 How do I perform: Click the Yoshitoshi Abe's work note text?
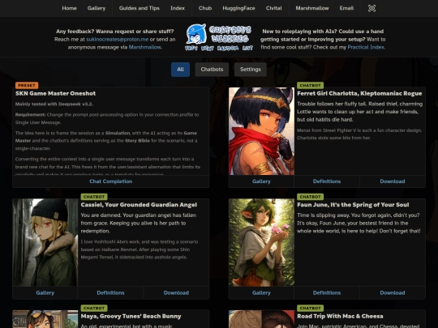140,249
